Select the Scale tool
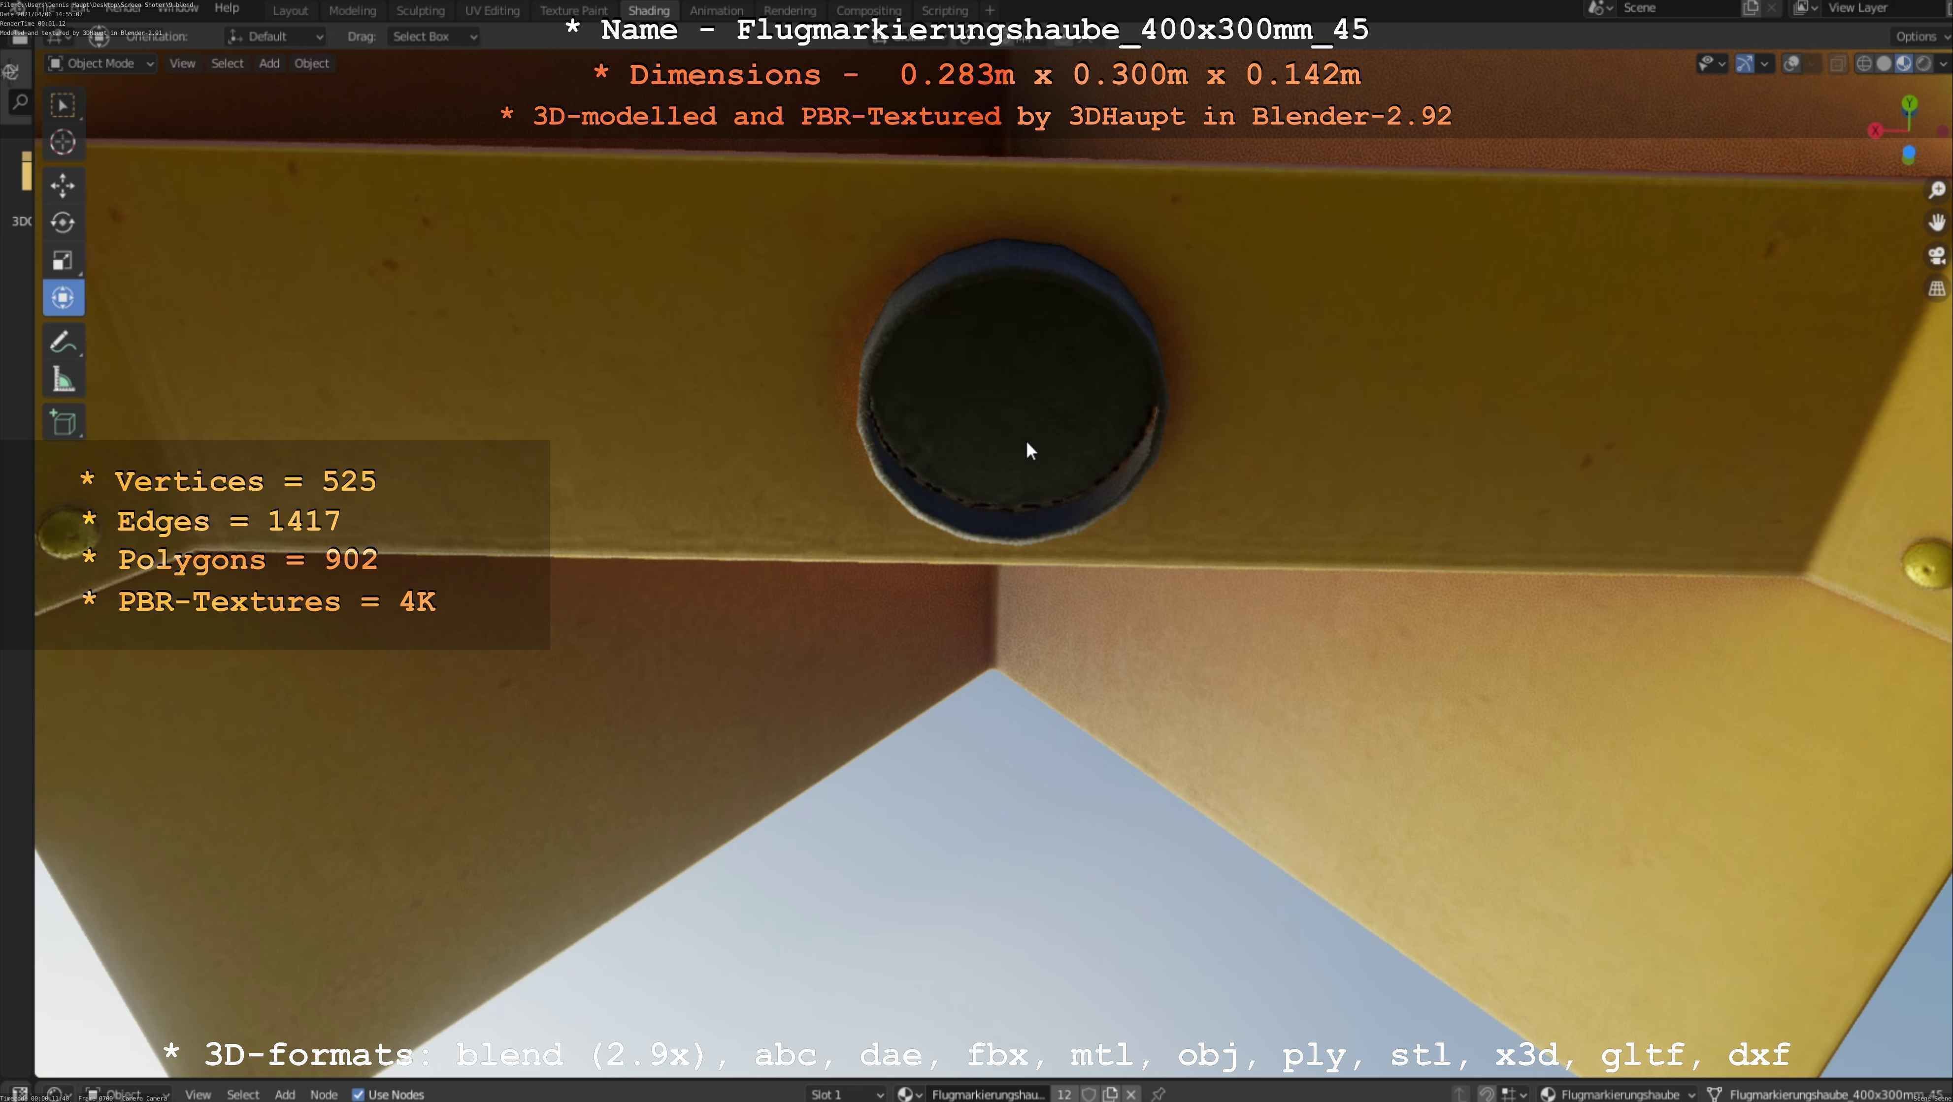Screen dimensions: 1953x1102 pos(63,260)
